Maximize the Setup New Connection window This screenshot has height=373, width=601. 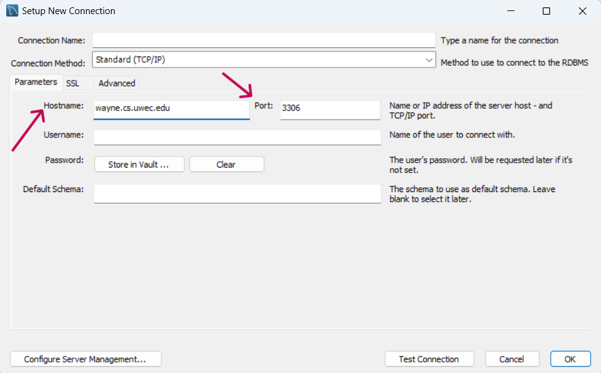click(546, 11)
